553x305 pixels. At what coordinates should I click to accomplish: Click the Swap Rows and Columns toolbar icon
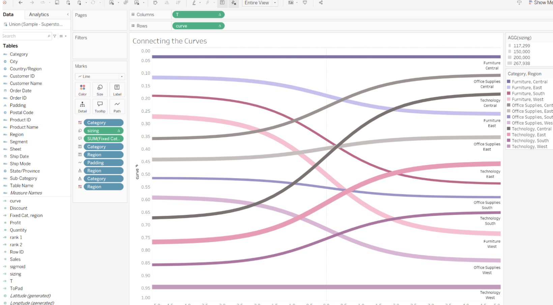tap(155, 3)
